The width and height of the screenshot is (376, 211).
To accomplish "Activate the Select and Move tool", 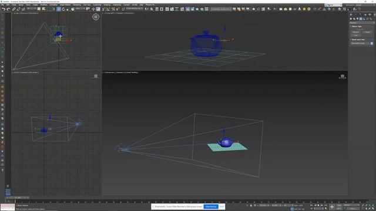I will point(59,9).
